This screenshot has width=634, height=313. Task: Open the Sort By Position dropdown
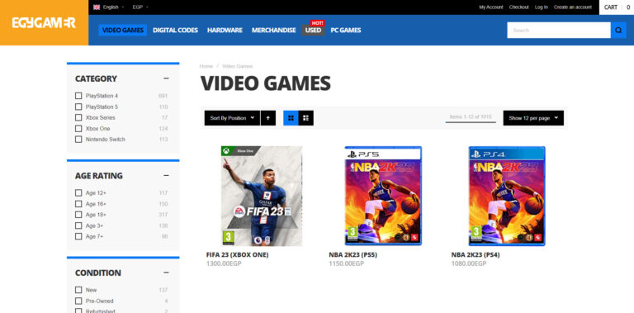tap(232, 118)
